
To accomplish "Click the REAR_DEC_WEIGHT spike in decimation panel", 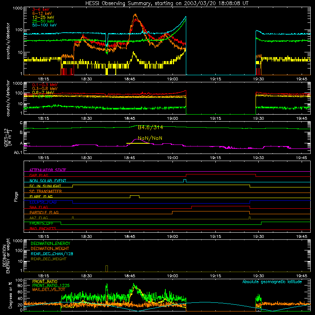I will (x=107, y=269).
